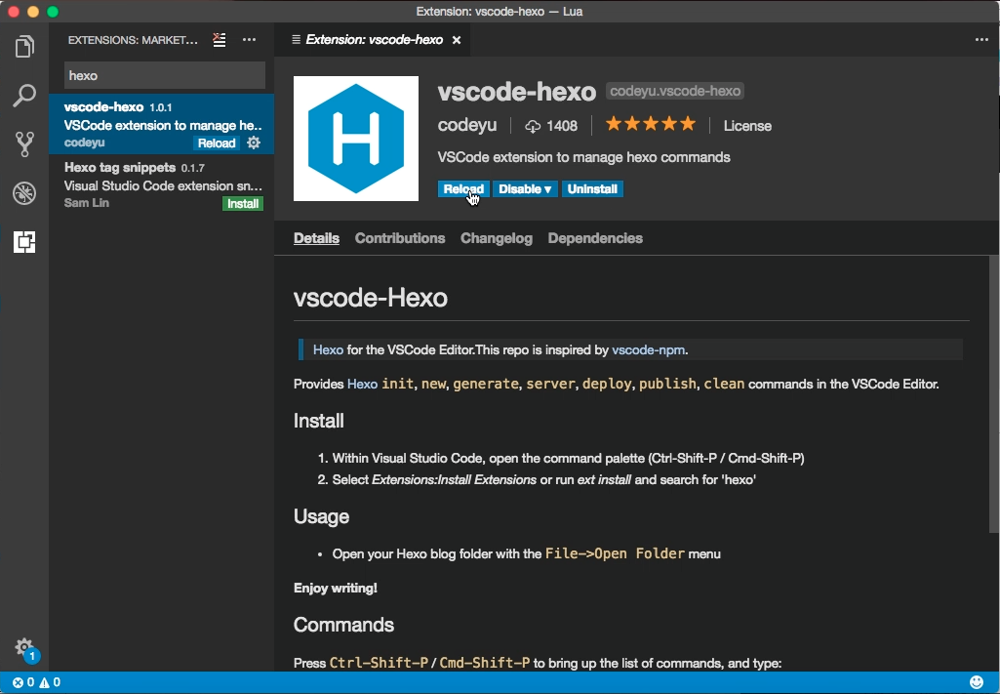Open the Disable dropdown button
The width and height of the screenshot is (1000, 694).
pyautogui.click(x=525, y=188)
